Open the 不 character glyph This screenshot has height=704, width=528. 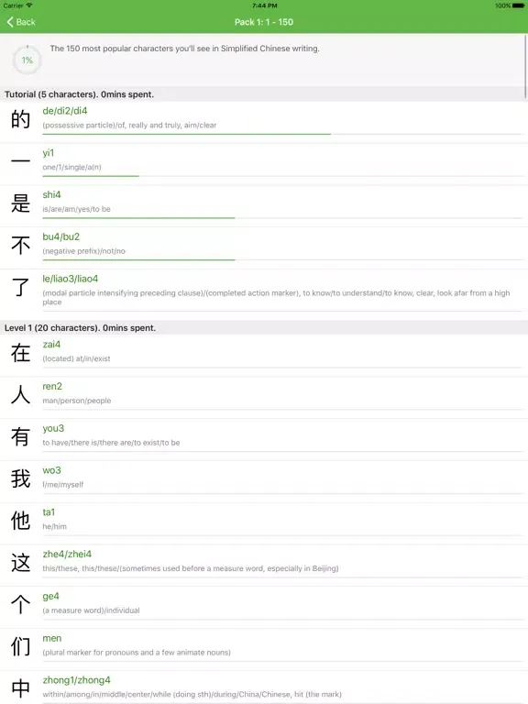[x=21, y=245]
